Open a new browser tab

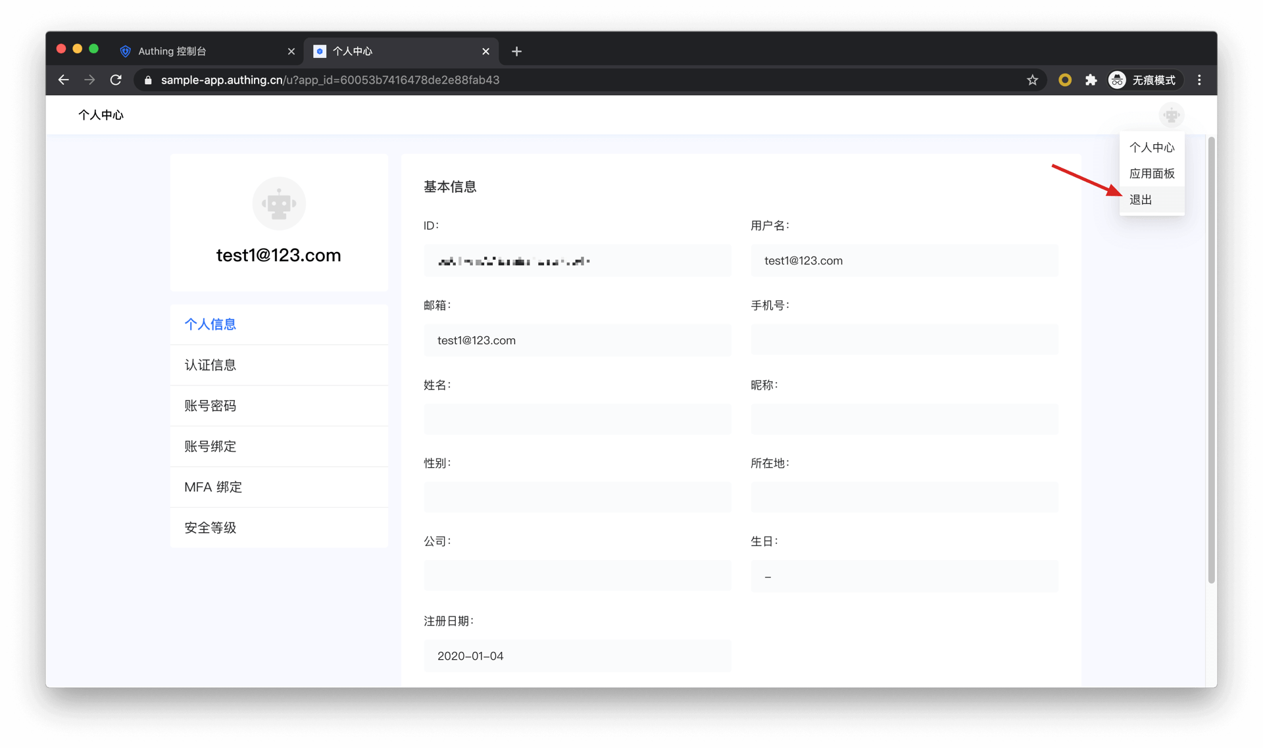click(516, 51)
